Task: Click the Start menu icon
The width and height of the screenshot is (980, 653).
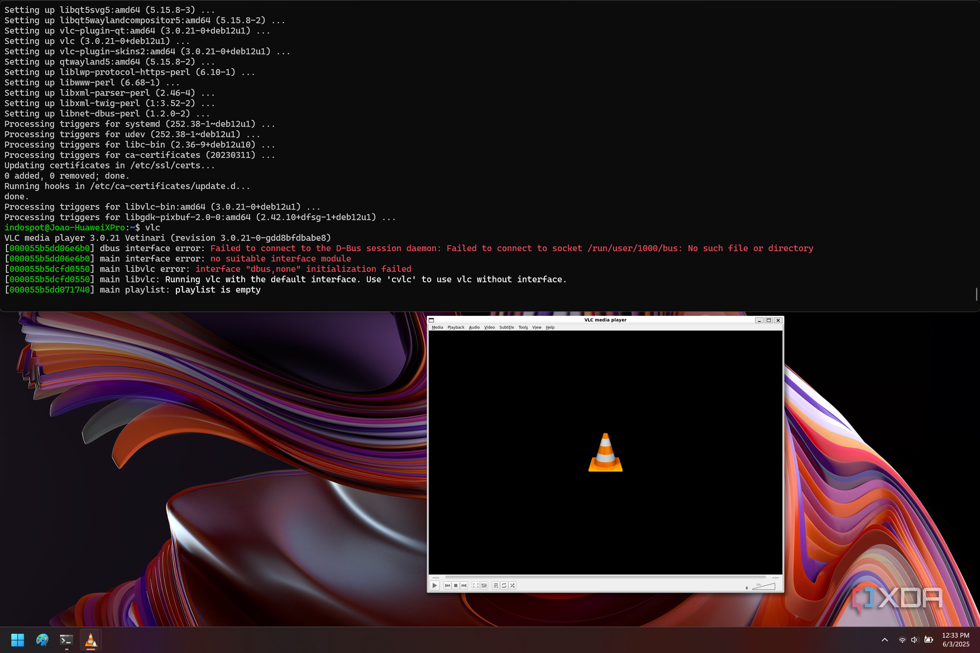Action: 18,640
